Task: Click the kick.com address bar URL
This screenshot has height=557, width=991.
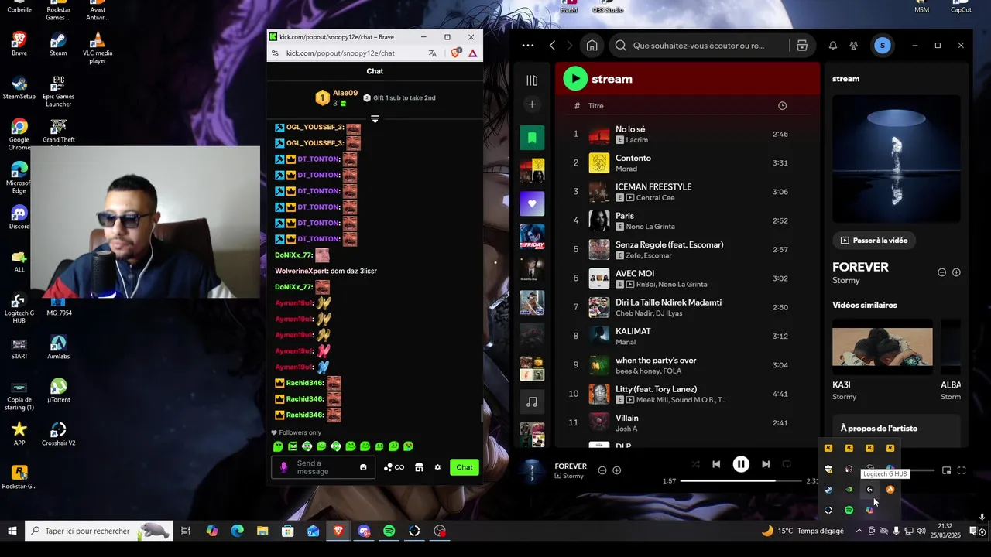Action: pos(341,53)
